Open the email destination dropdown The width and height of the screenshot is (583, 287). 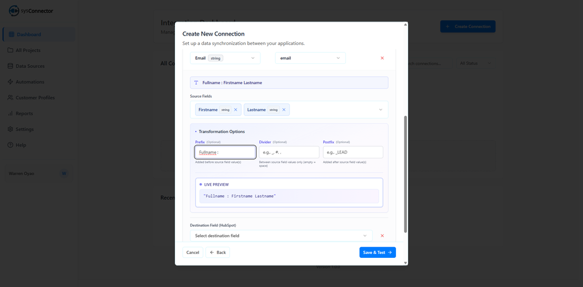[310, 58]
